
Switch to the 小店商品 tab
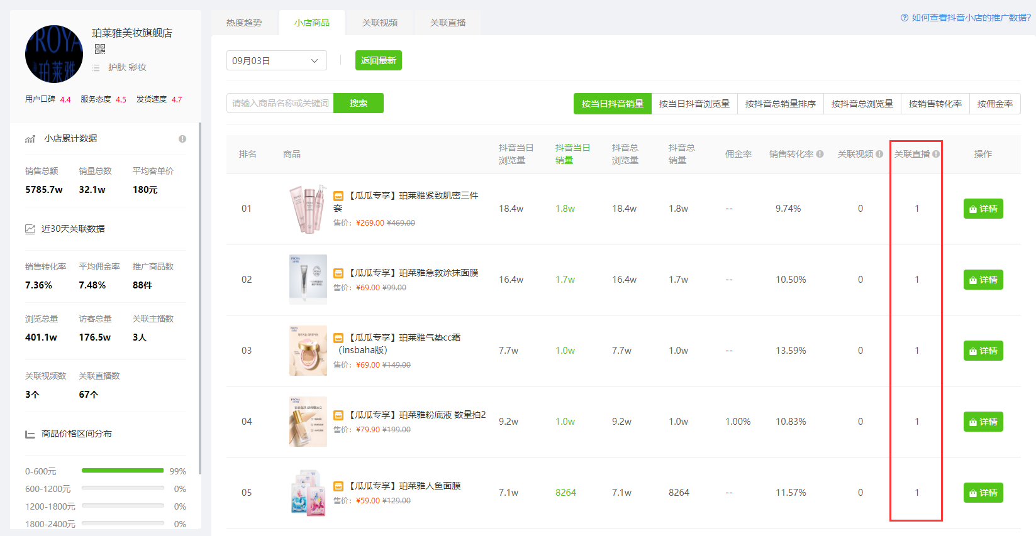click(312, 23)
